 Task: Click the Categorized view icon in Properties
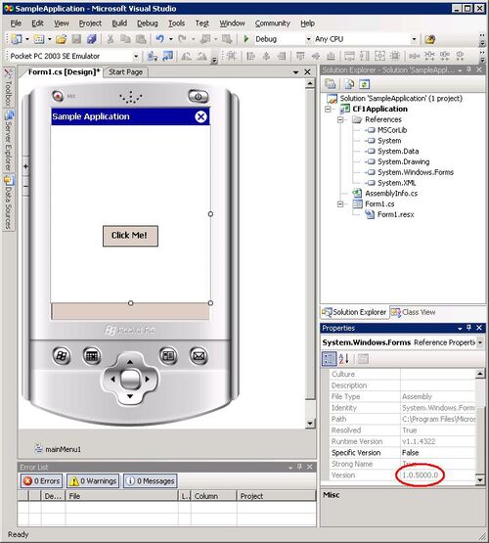(330, 359)
